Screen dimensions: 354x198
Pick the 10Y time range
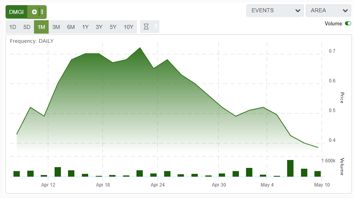click(129, 27)
